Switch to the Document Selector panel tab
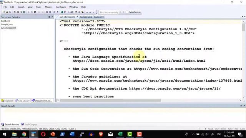The width and height of the screenshot is (246, 138). point(42,101)
